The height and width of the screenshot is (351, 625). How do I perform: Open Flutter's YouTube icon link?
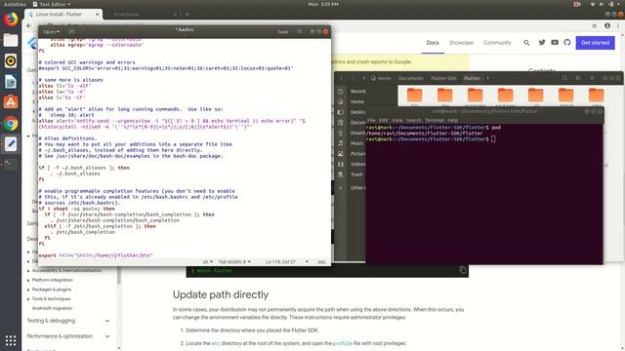[x=555, y=43]
